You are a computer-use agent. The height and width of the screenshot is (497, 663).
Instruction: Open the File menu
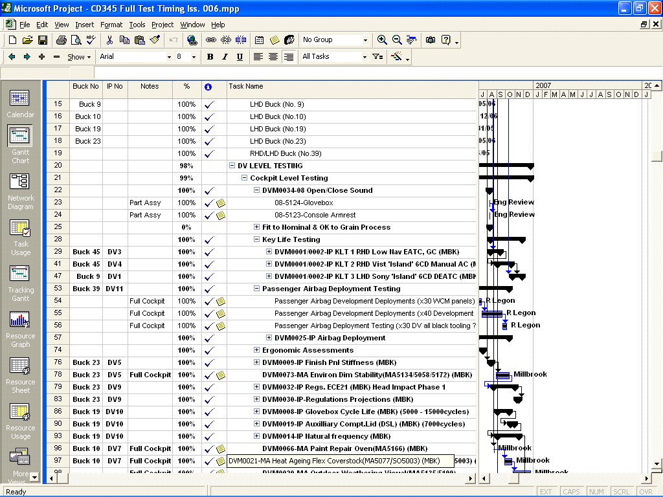tap(25, 25)
